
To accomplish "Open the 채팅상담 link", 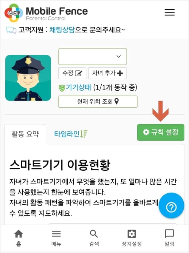I will click(62, 30).
